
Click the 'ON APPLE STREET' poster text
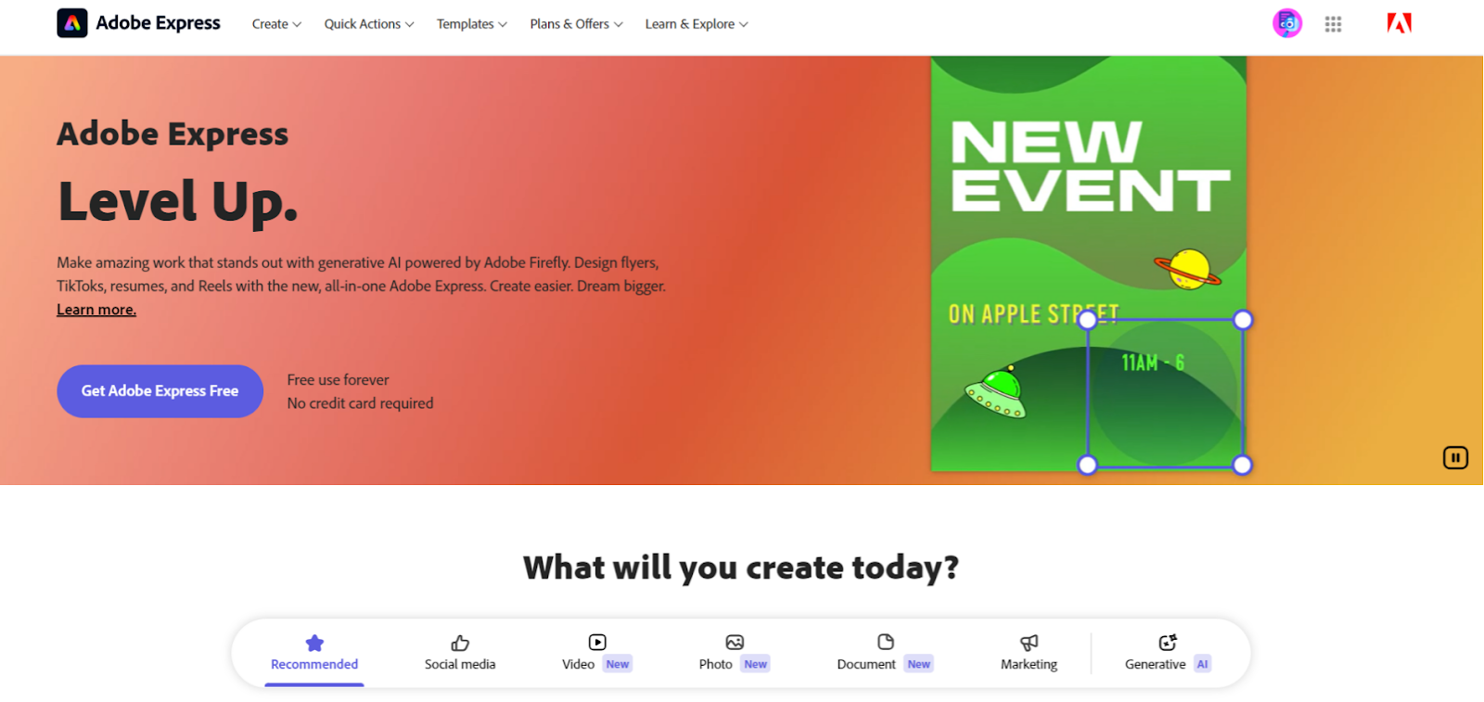pos(1033,314)
